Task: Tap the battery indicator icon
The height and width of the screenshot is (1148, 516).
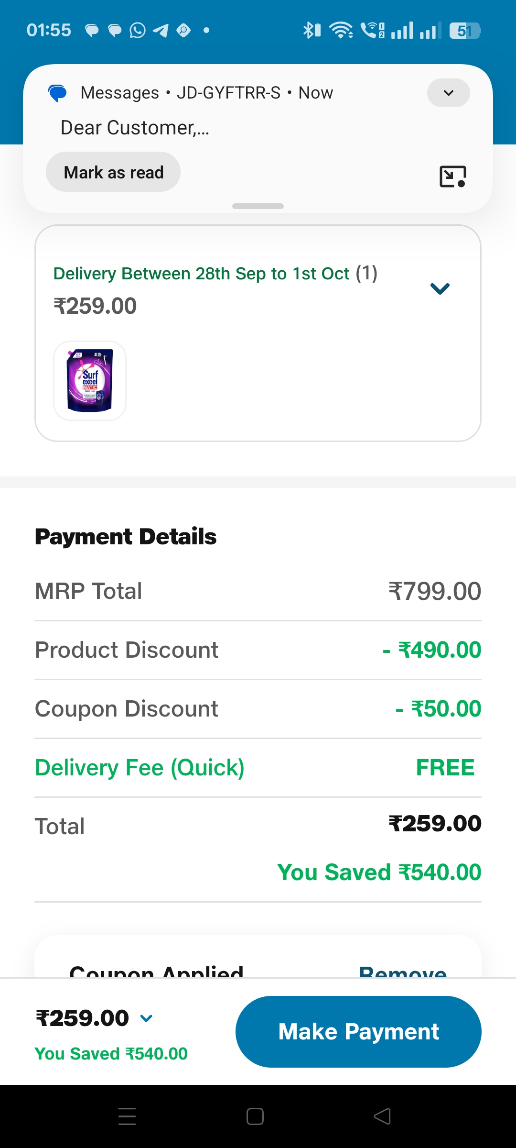Action: point(464,31)
